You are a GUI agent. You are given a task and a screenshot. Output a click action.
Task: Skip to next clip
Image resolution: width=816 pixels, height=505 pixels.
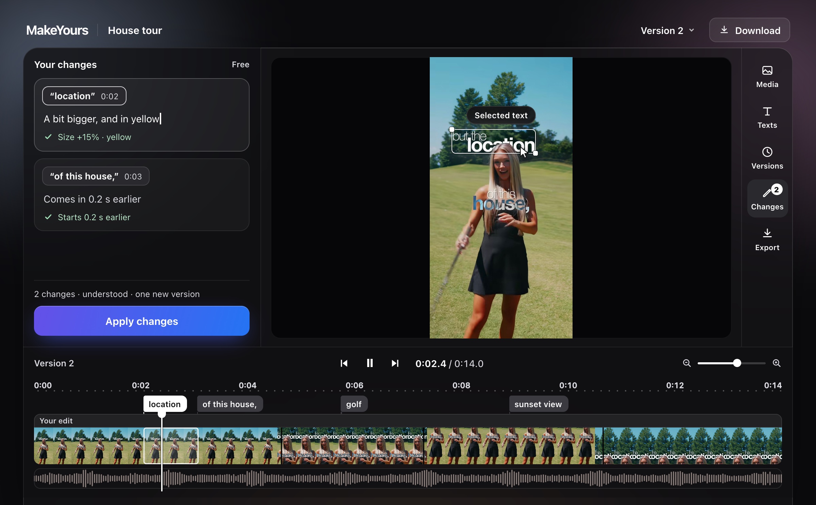(395, 363)
